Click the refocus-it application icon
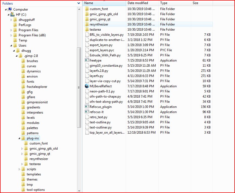This screenshot has height=193, width=235. pyautogui.click(x=87, y=112)
